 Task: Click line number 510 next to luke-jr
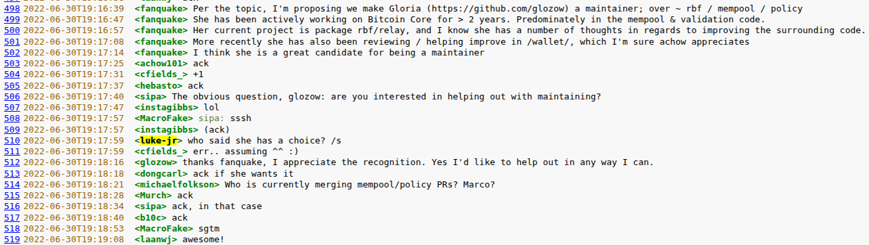click(12, 140)
